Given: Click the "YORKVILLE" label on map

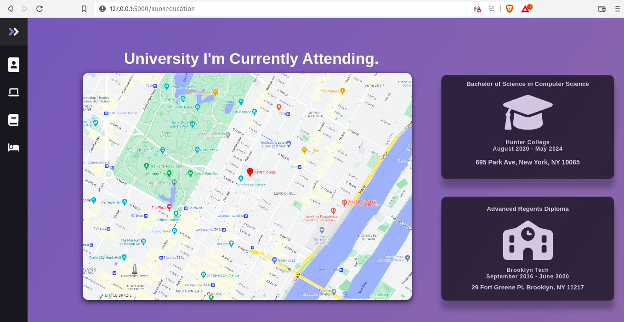Looking at the screenshot, I should 374,86.
